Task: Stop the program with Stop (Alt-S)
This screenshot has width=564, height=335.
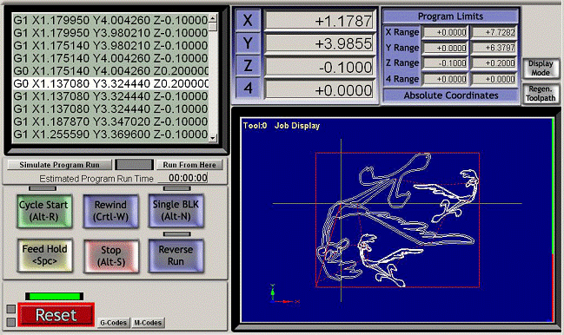Action: coord(111,256)
